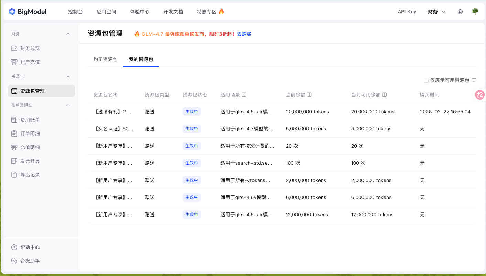The image size is (486, 276).
Task: Open the API Key page
Action: 407,11
